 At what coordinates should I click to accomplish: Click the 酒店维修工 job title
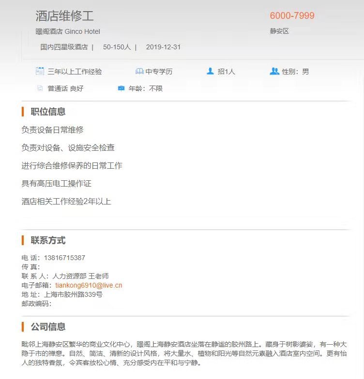coord(65,16)
